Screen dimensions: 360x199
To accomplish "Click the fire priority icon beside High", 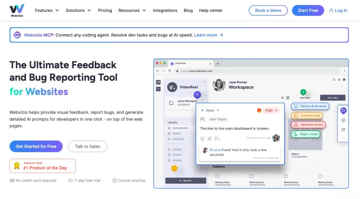I will (x=259, y=110).
